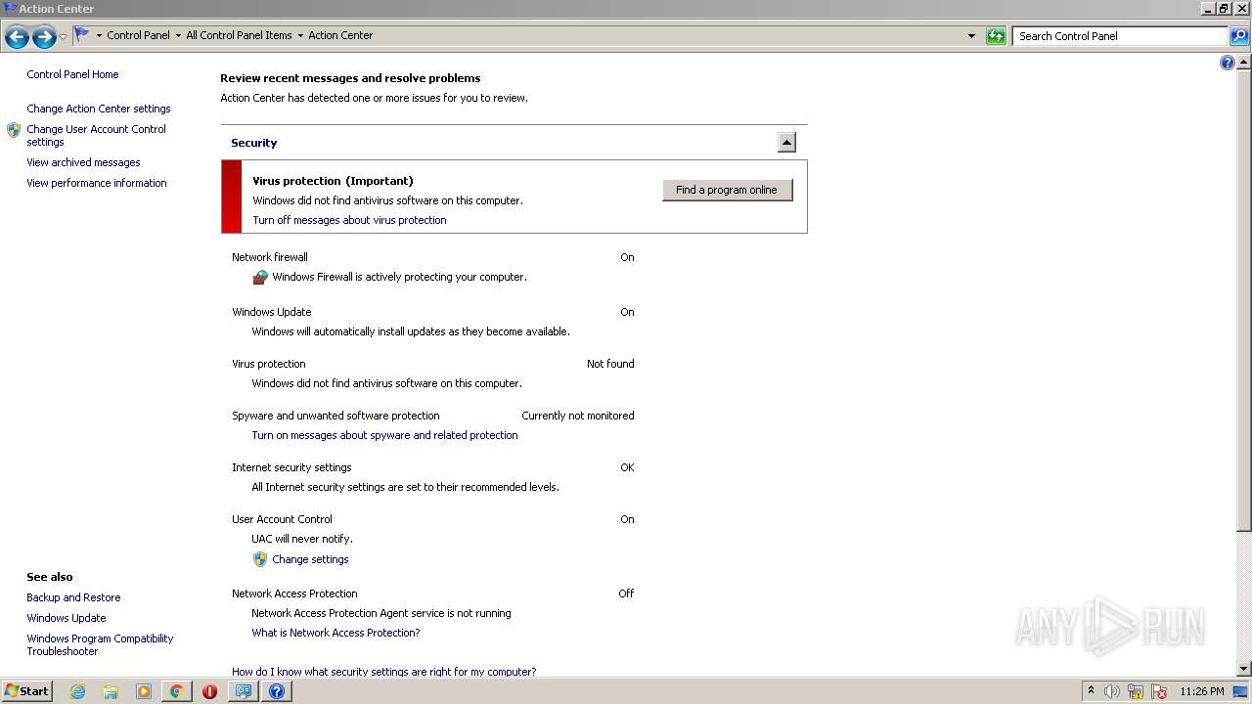The image size is (1252, 704).
Task: Click the clock showing 11:26 PM
Action: coord(1202,691)
